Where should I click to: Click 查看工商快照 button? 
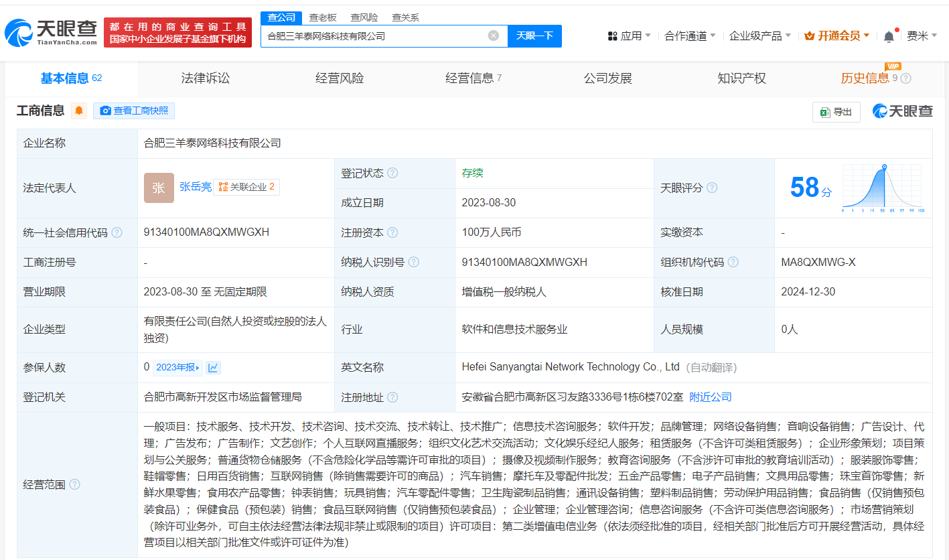134,111
